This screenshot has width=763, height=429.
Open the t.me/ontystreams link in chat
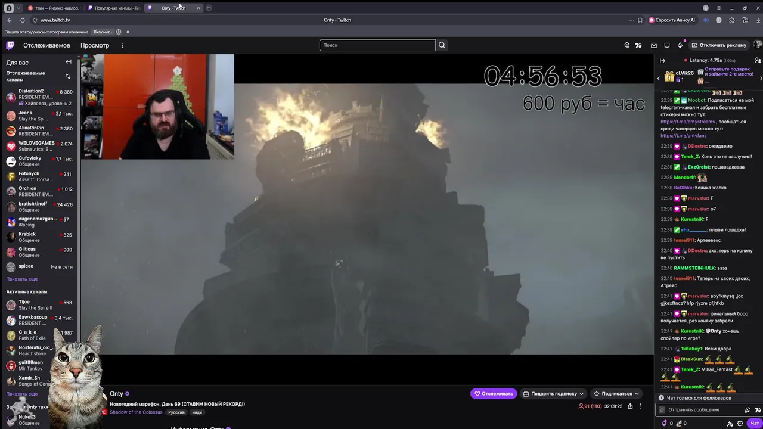click(x=687, y=122)
